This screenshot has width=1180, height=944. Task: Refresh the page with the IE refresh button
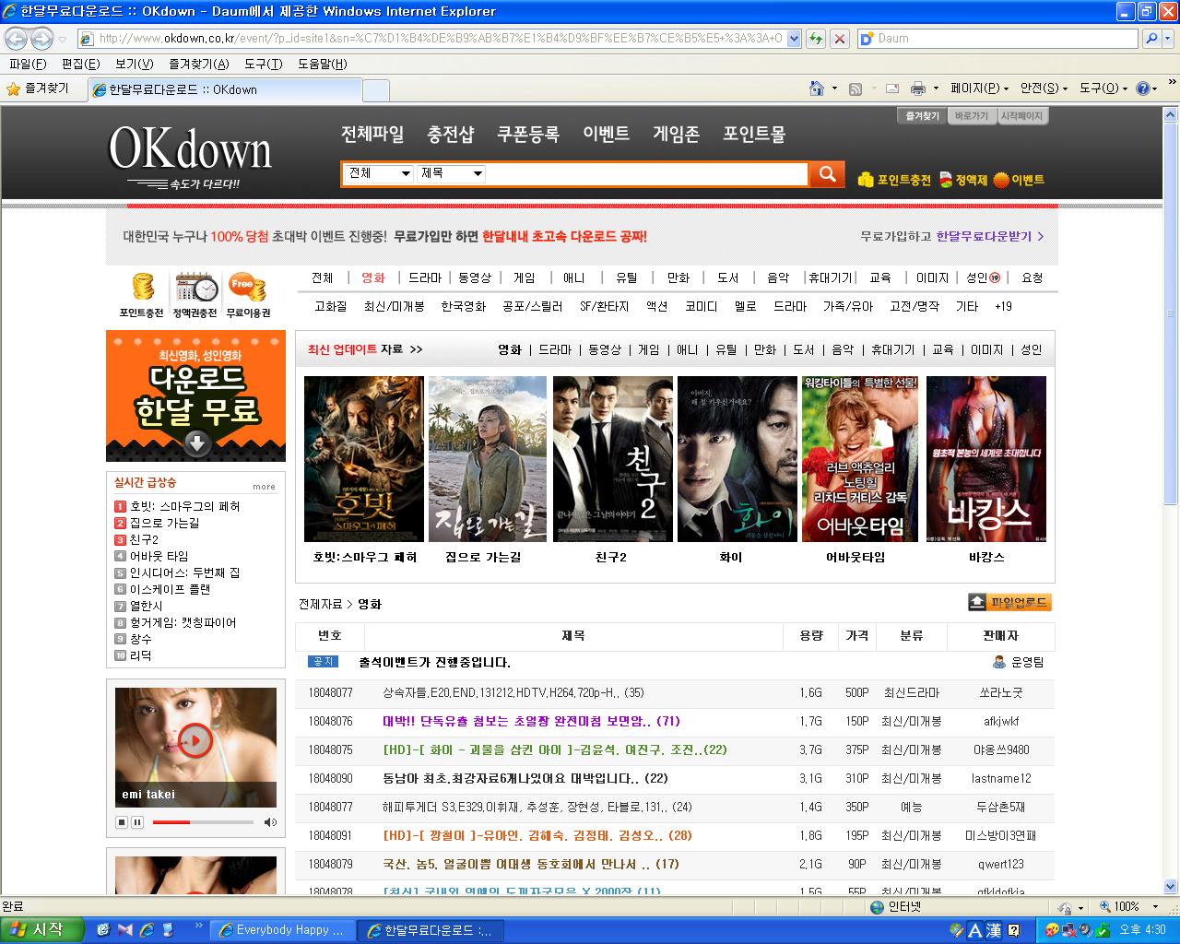pos(816,39)
